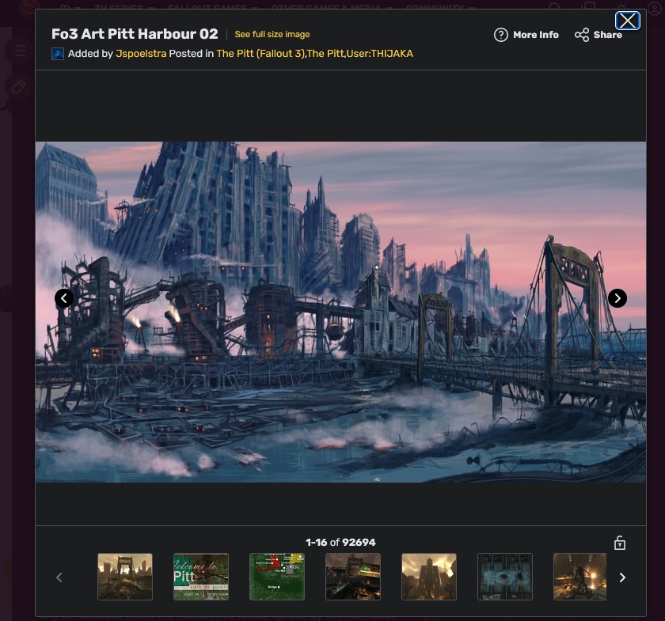This screenshot has height=621, width=665.
Task: Open the More Info help icon
Action: (x=500, y=35)
